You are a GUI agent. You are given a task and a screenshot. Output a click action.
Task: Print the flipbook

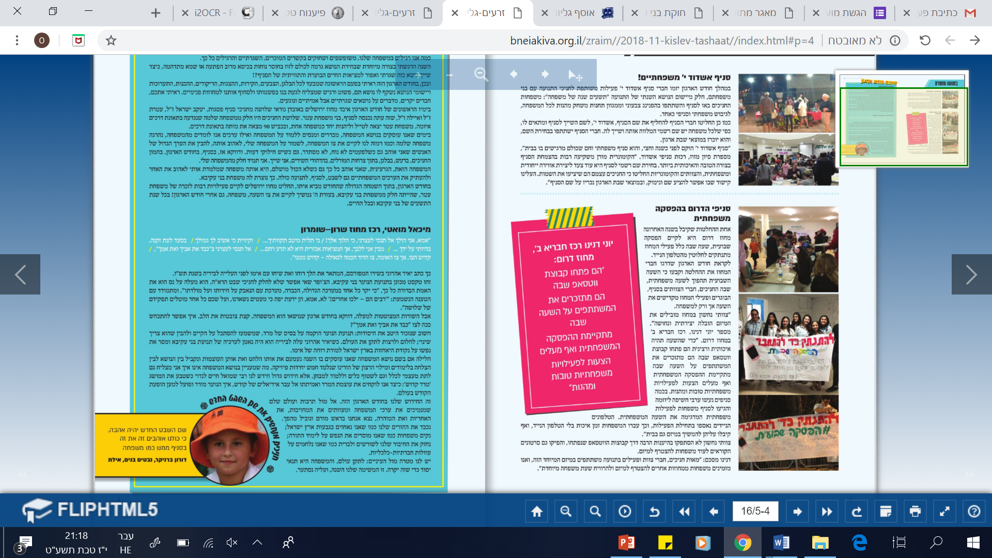[x=915, y=512]
